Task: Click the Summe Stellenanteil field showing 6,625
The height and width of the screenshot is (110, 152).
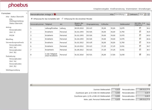Action: coord(116,90)
